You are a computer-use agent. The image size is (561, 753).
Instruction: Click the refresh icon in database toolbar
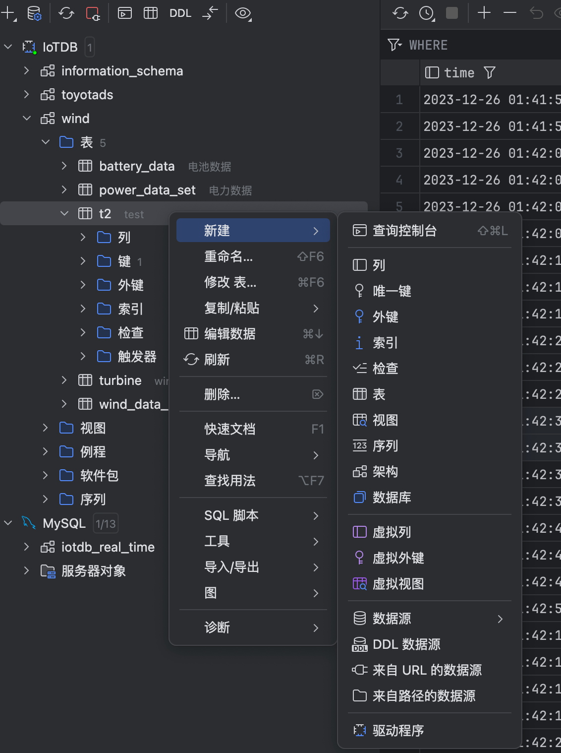click(66, 13)
